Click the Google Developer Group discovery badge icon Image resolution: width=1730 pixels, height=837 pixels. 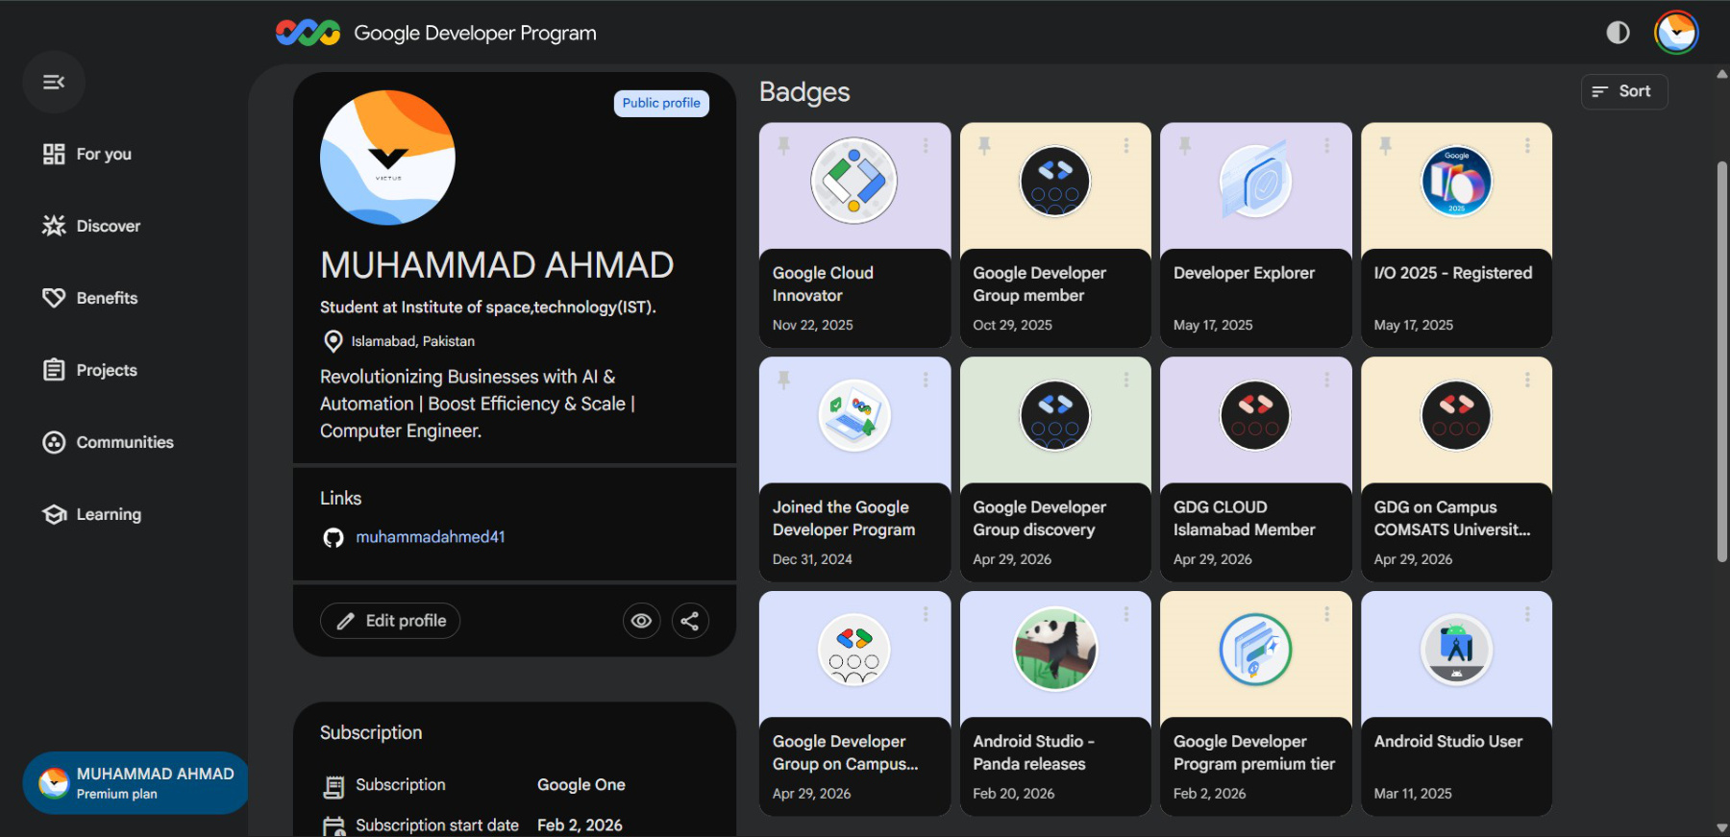click(1055, 415)
